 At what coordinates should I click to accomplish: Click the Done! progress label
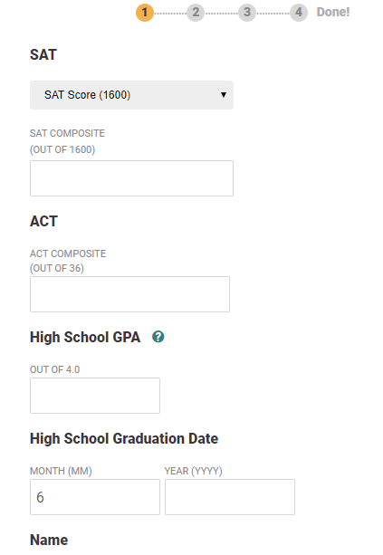pos(333,12)
